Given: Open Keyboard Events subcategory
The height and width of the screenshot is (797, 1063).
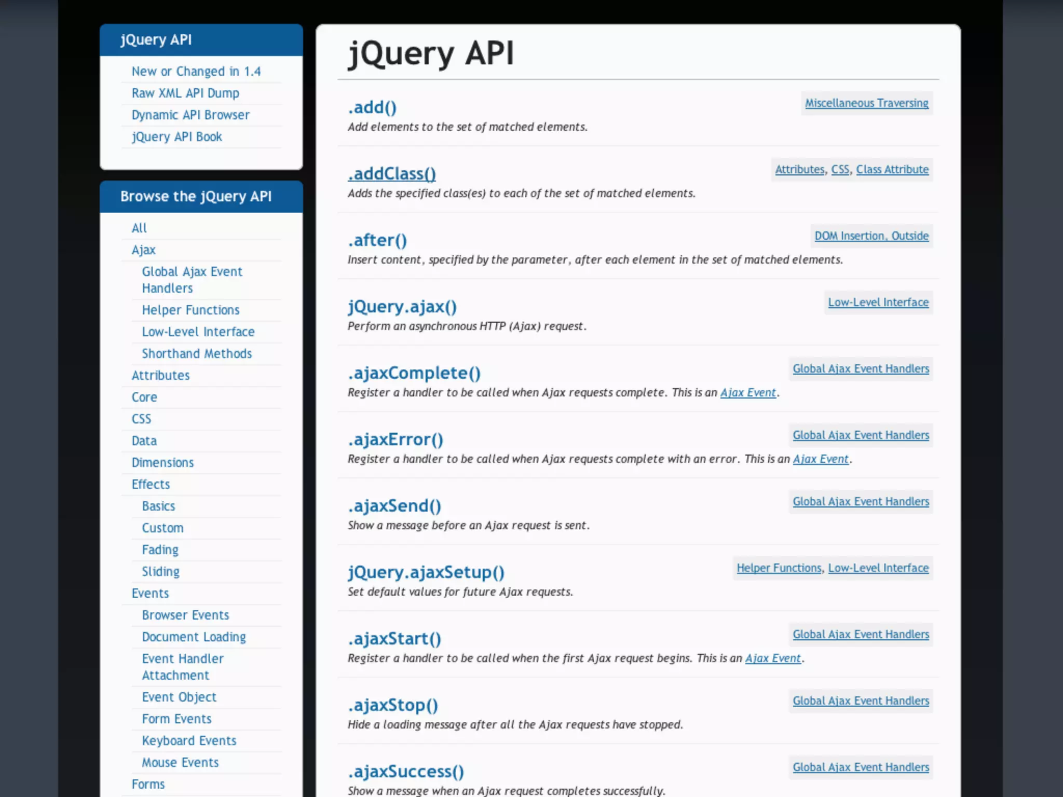Looking at the screenshot, I should coord(189,741).
